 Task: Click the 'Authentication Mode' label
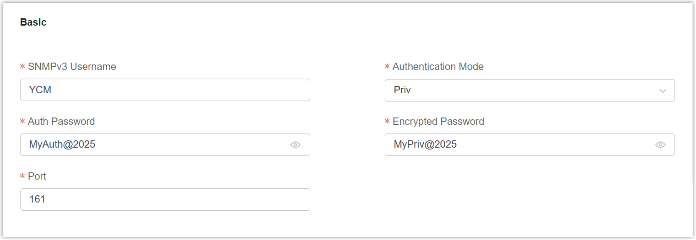pyautogui.click(x=438, y=67)
